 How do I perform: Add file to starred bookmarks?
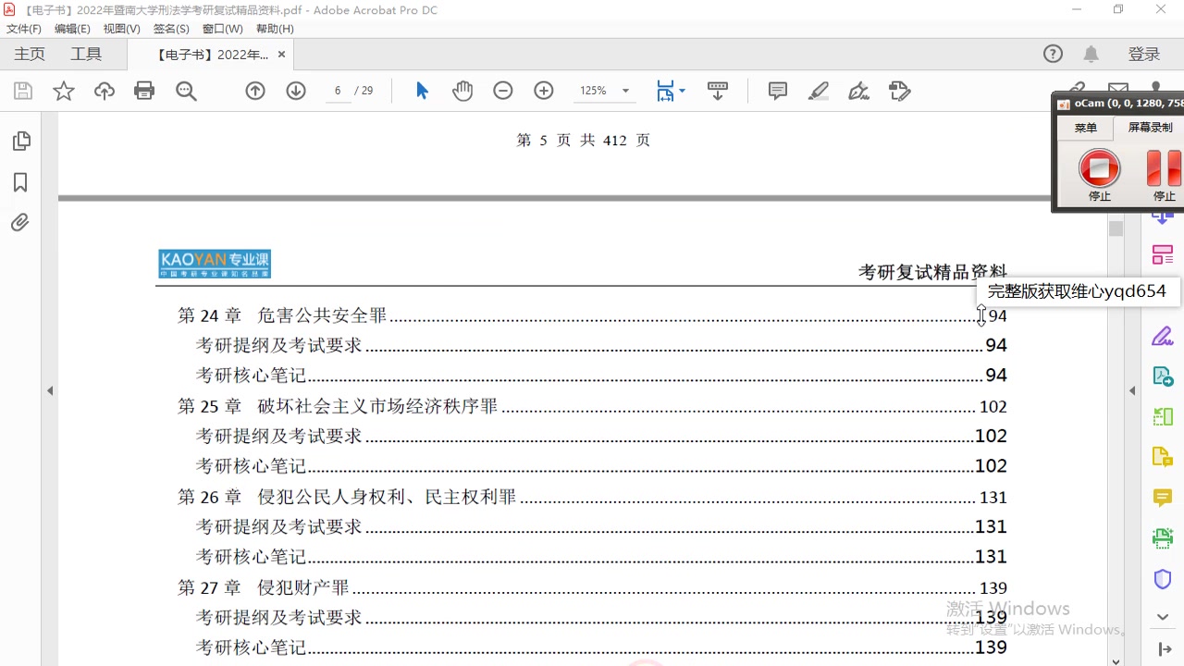(x=64, y=91)
